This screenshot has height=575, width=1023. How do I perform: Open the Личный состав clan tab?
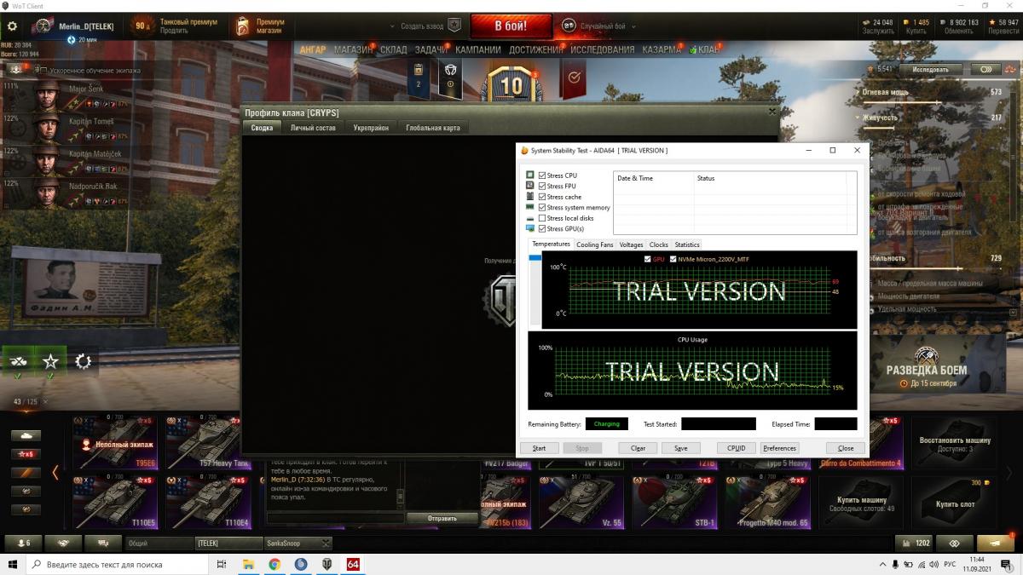[313, 128]
